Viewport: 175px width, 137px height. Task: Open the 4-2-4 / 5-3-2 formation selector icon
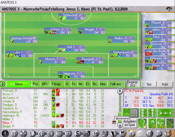click(148, 113)
